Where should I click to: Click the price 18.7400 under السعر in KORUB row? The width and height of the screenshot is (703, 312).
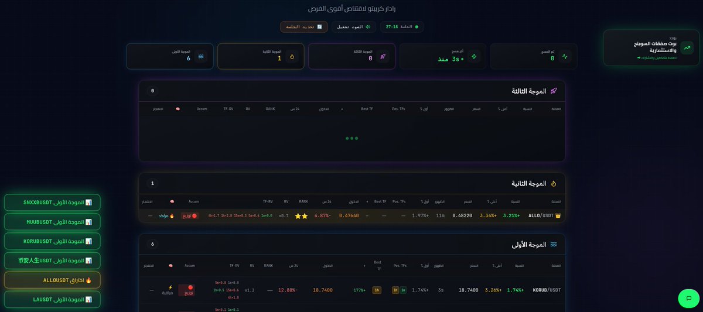tap(469, 290)
